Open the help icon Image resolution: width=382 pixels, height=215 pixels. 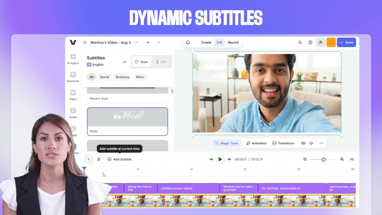point(310,42)
